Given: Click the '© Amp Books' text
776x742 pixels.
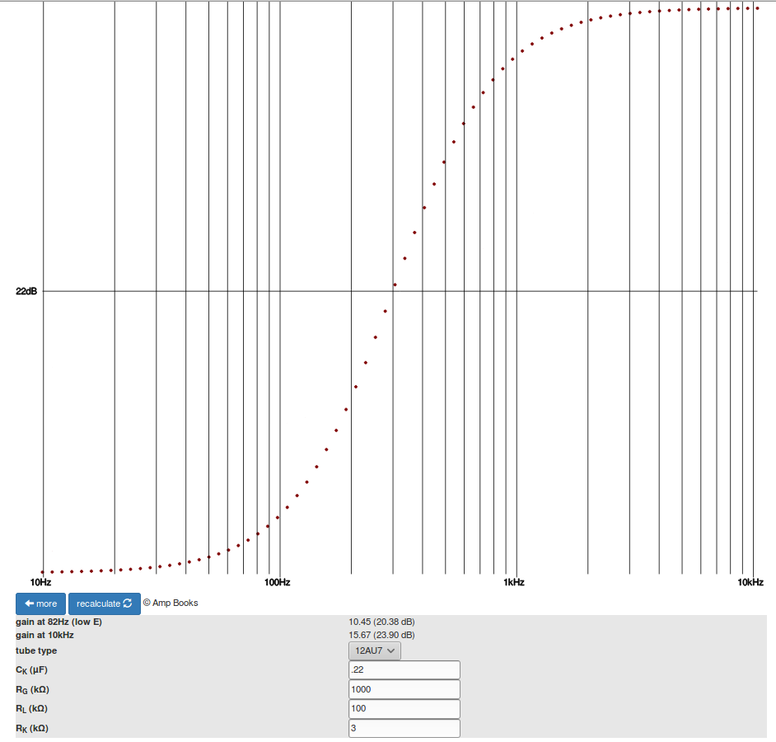Looking at the screenshot, I should tap(171, 603).
